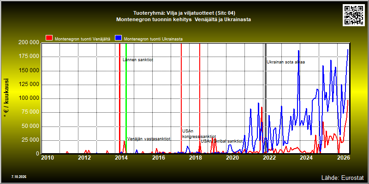Click the 200 000 y-axis label
369x184 pixels.
(x=29, y=42)
